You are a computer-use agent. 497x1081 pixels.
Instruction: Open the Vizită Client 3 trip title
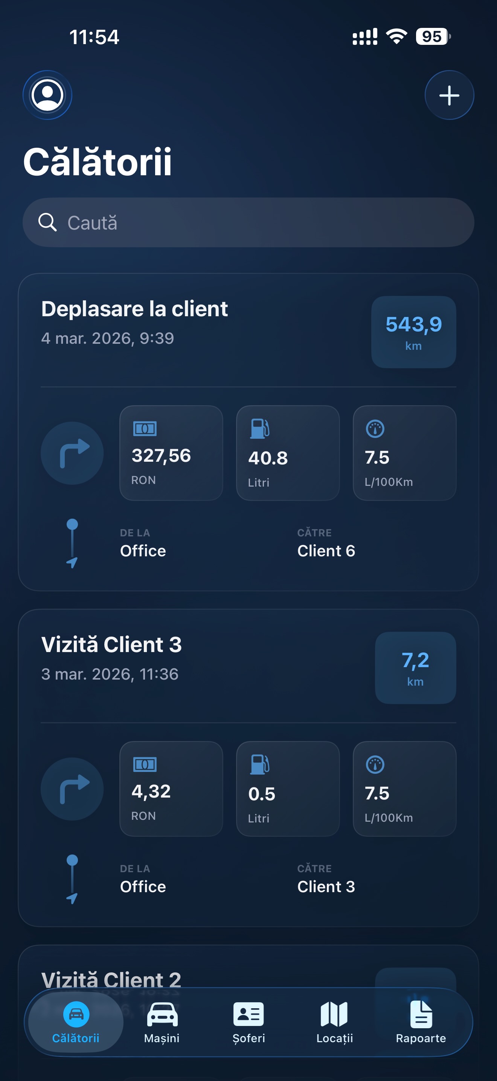(111, 645)
